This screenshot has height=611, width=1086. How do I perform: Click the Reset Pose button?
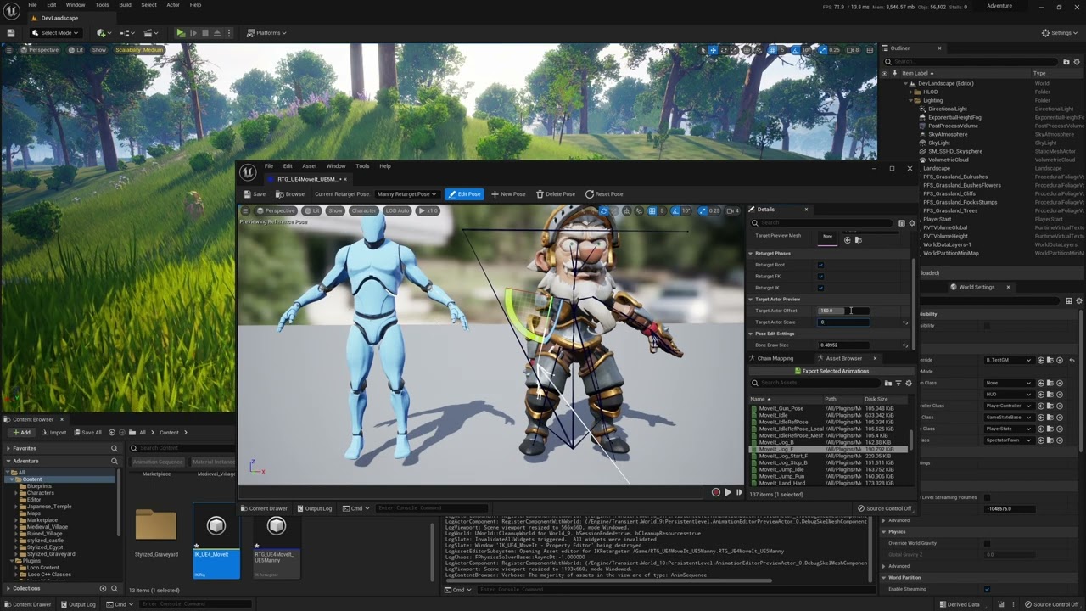point(603,194)
